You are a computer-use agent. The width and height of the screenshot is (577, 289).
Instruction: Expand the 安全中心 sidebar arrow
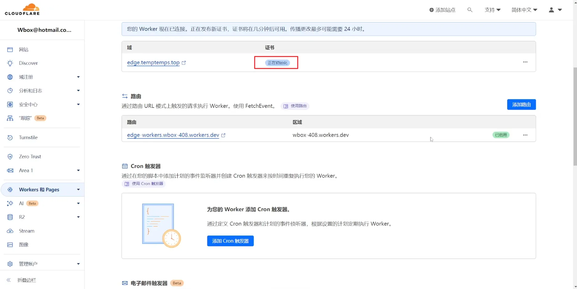click(x=78, y=104)
